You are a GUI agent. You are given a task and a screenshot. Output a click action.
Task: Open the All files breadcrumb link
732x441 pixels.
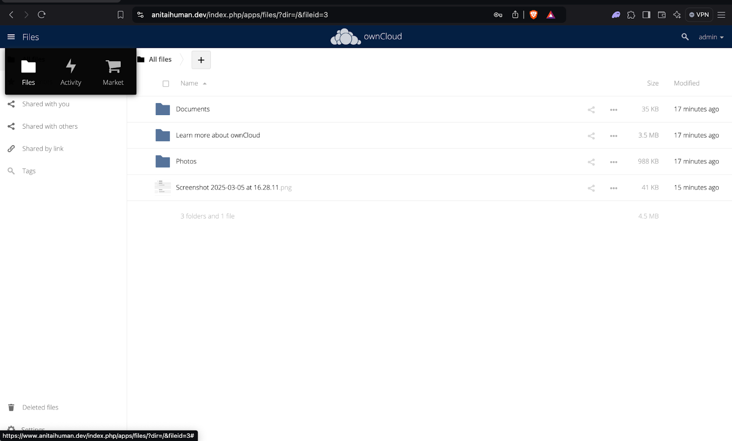pos(160,59)
